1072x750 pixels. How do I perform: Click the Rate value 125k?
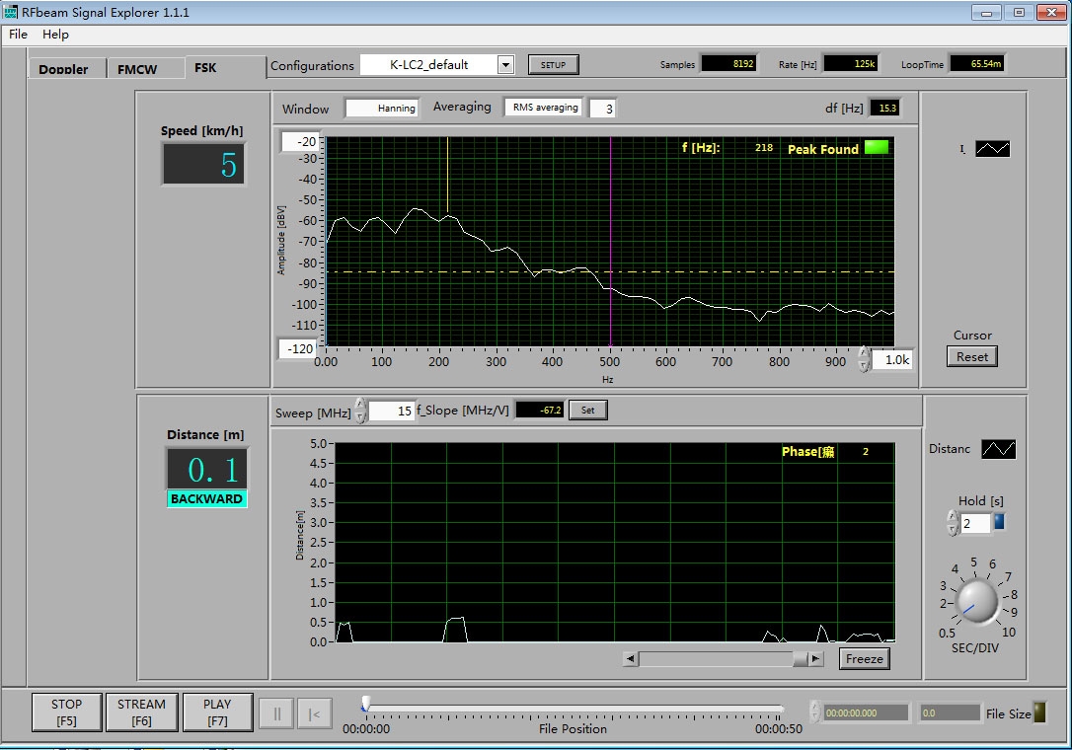click(851, 63)
